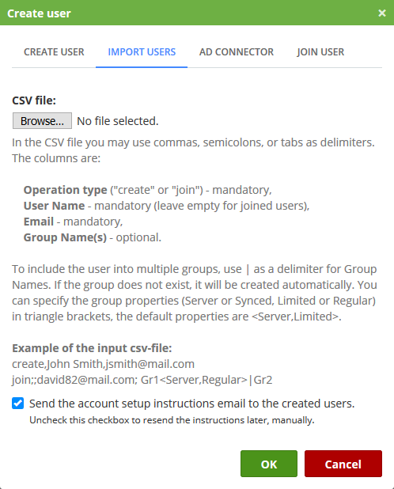Go to the JOIN USER tab
Screen dimensions: 394x489
[x=320, y=51]
